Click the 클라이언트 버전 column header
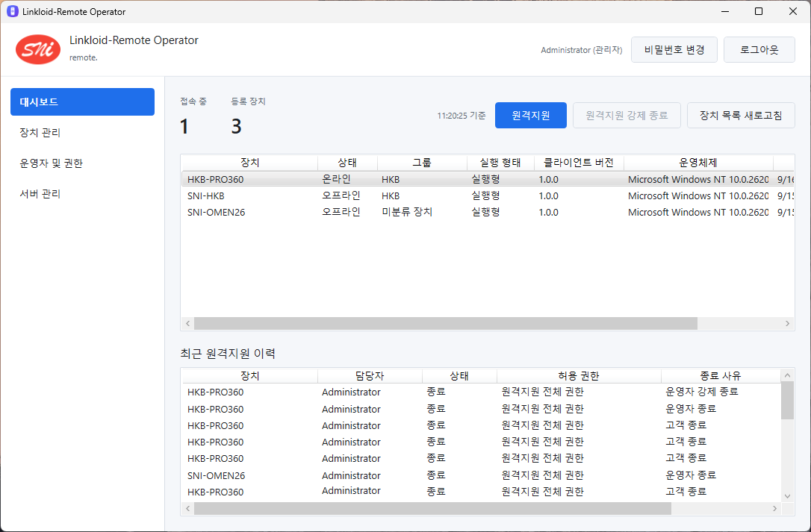Image resolution: width=811 pixels, height=532 pixels. click(x=579, y=163)
